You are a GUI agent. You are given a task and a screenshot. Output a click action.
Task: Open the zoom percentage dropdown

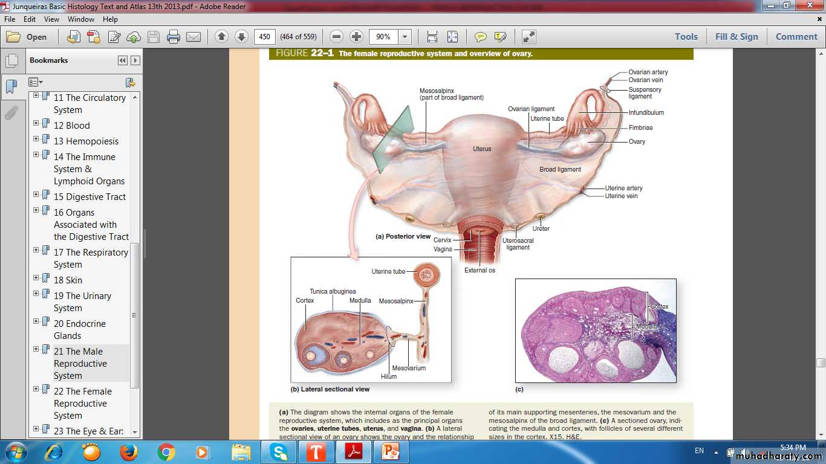(x=405, y=37)
